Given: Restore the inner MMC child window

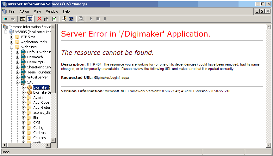Looking at the screenshot, I should (x=262, y=11).
